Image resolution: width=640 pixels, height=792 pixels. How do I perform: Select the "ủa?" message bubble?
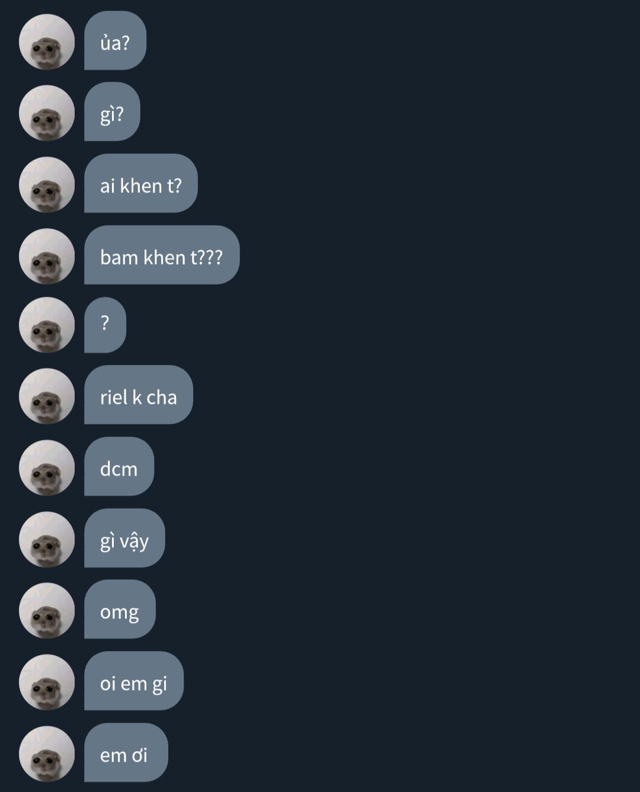[x=115, y=40]
